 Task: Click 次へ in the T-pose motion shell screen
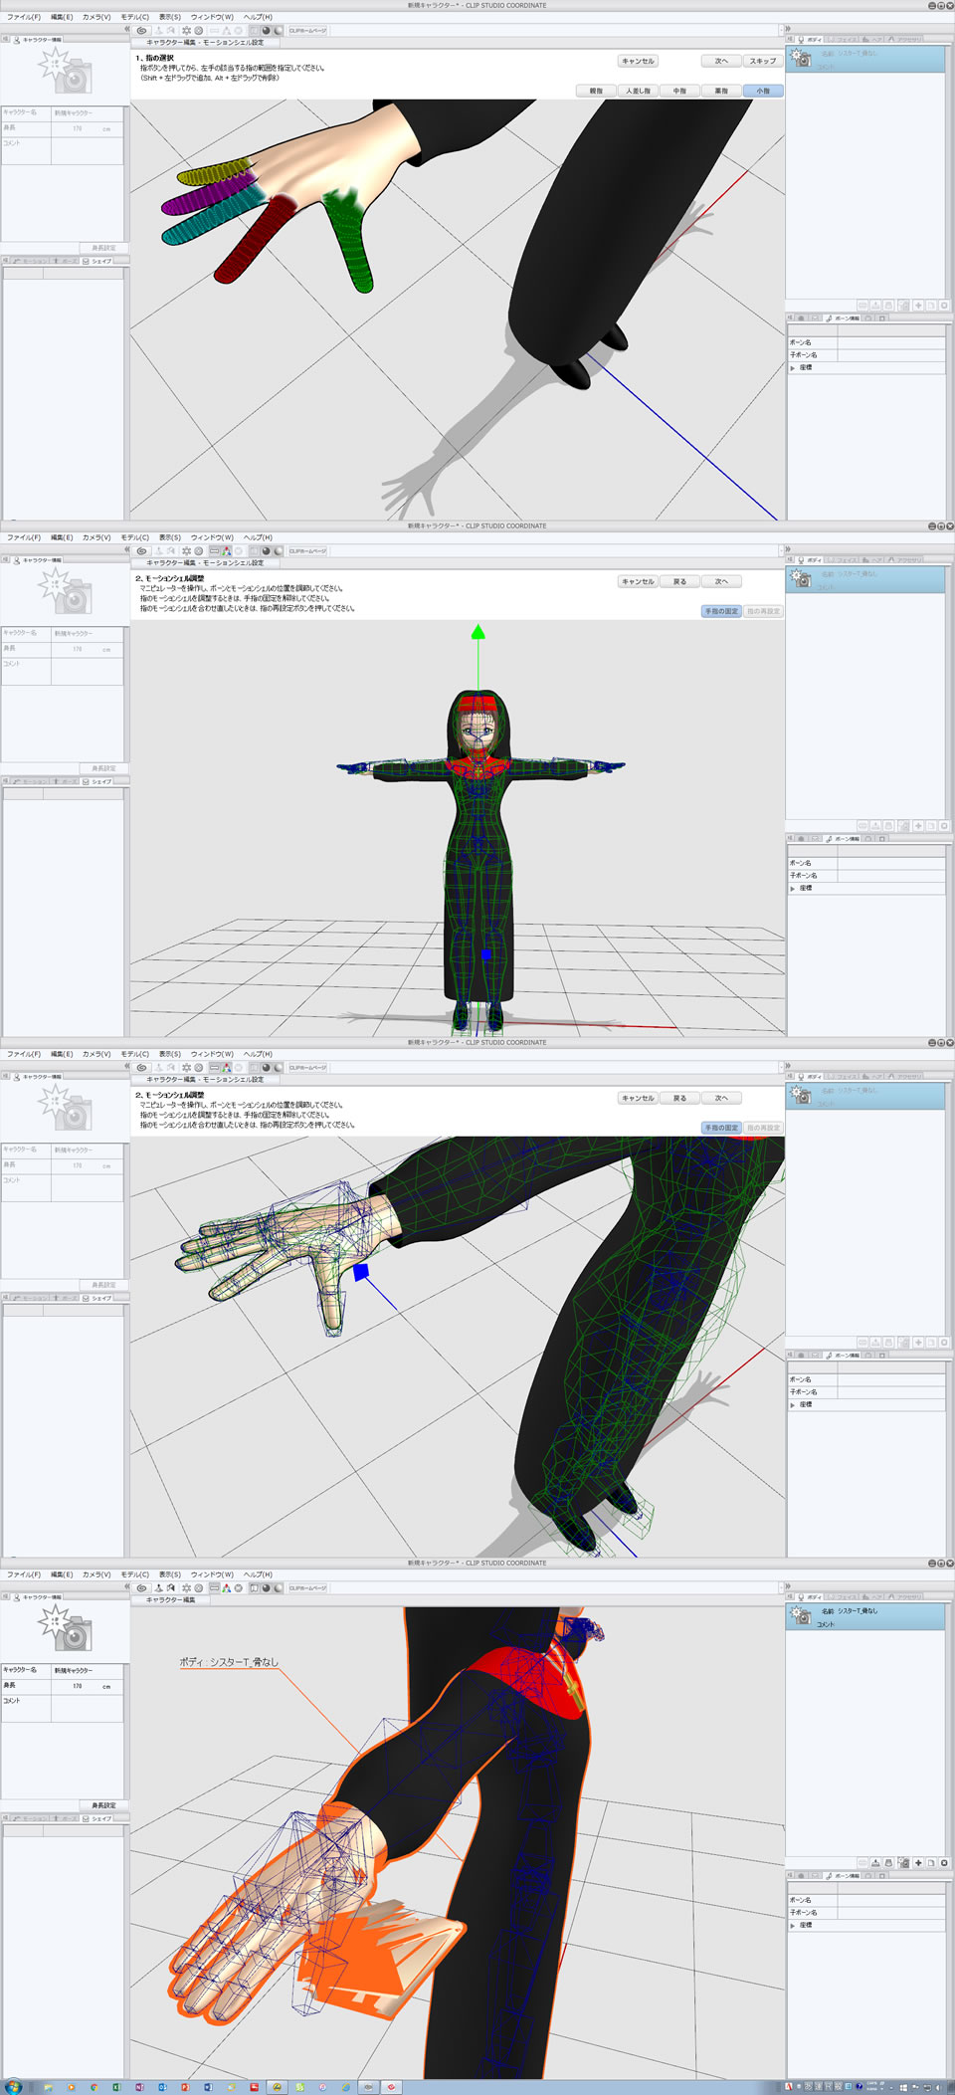click(x=721, y=582)
